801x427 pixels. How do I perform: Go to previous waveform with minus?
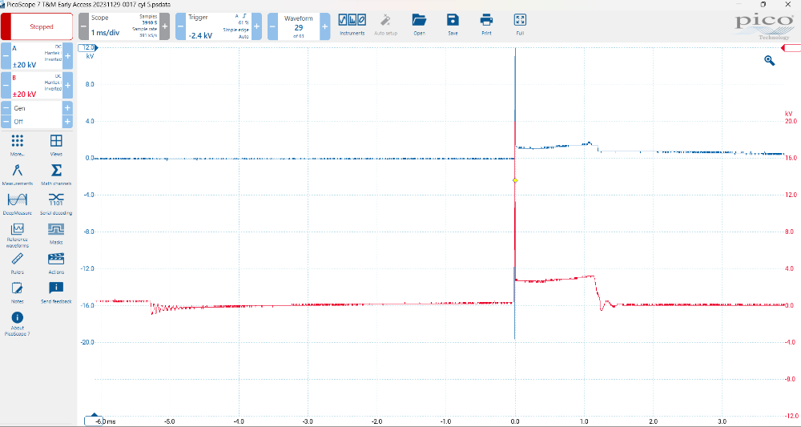[272, 26]
